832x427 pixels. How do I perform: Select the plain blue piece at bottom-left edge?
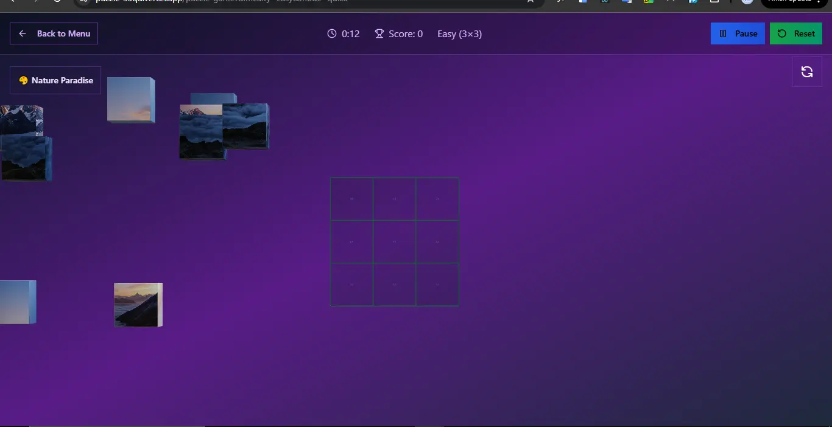click(16, 302)
